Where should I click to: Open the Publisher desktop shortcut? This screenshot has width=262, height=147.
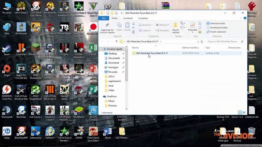(93, 91)
